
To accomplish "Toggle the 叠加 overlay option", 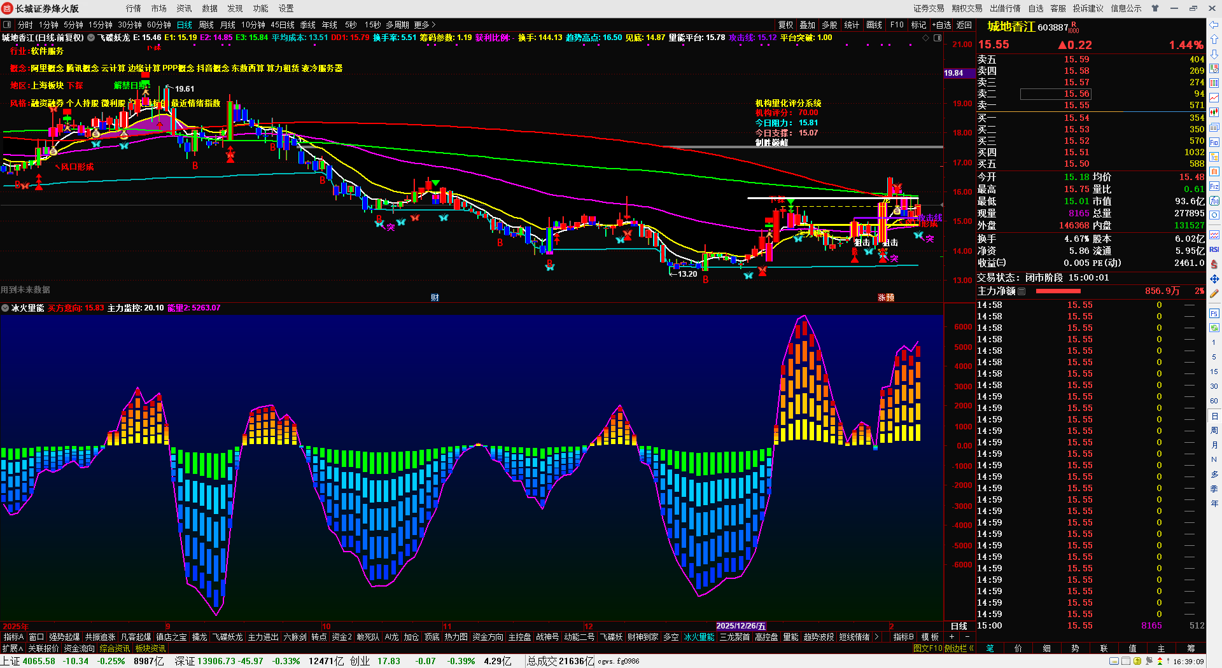I will pyautogui.click(x=808, y=25).
